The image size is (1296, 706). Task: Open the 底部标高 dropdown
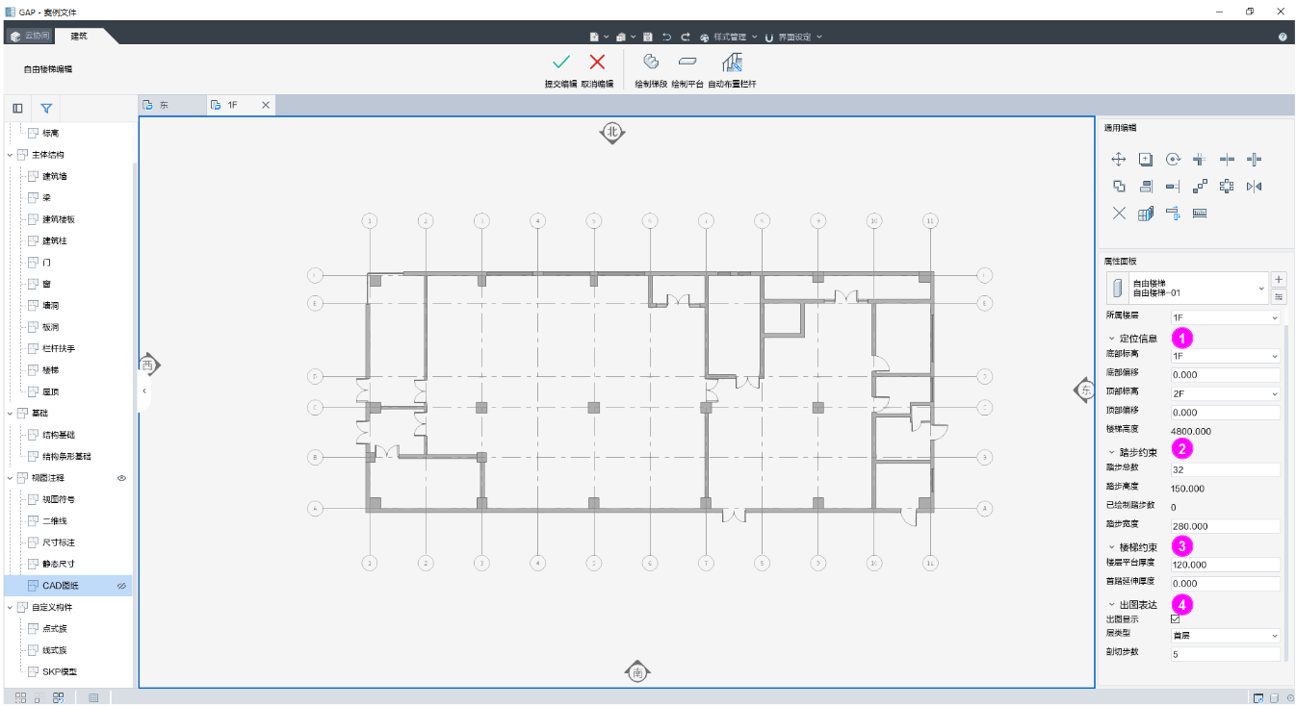click(1225, 356)
